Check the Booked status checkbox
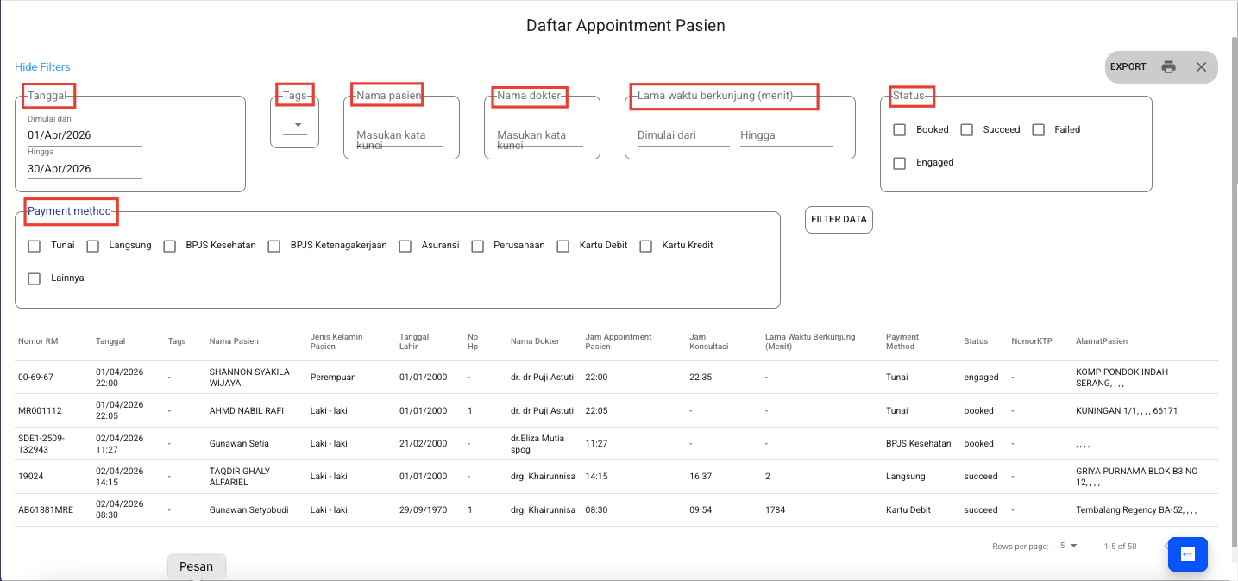The width and height of the screenshot is (1238, 581). click(900, 130)
